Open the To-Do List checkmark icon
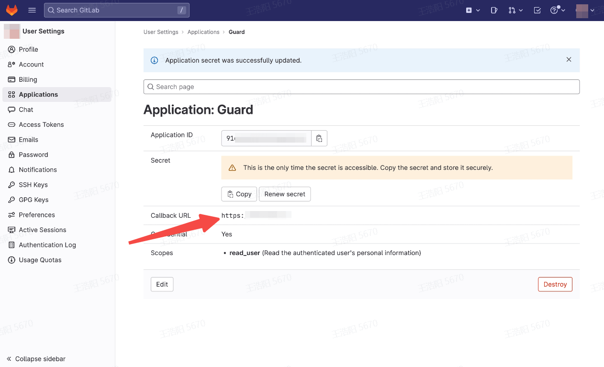Screen dimensions: 604x367 [537, 10]
